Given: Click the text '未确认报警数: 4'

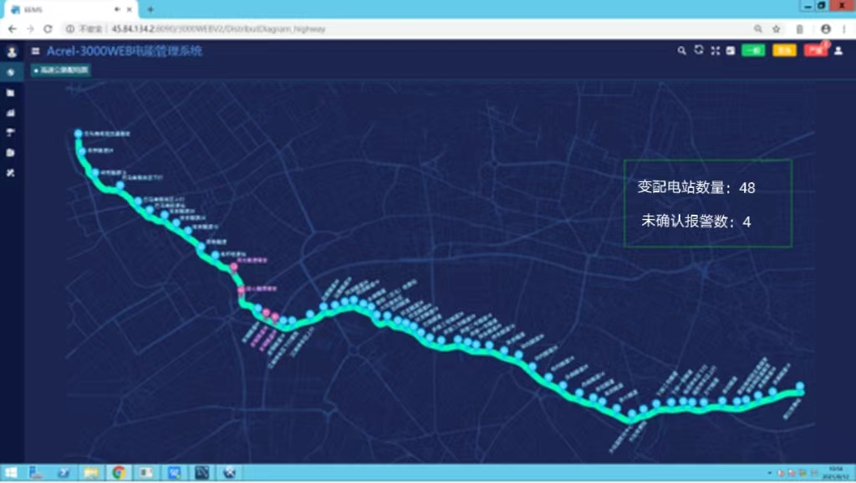Looking at the screenshot, I should click(x=696, y=221).
